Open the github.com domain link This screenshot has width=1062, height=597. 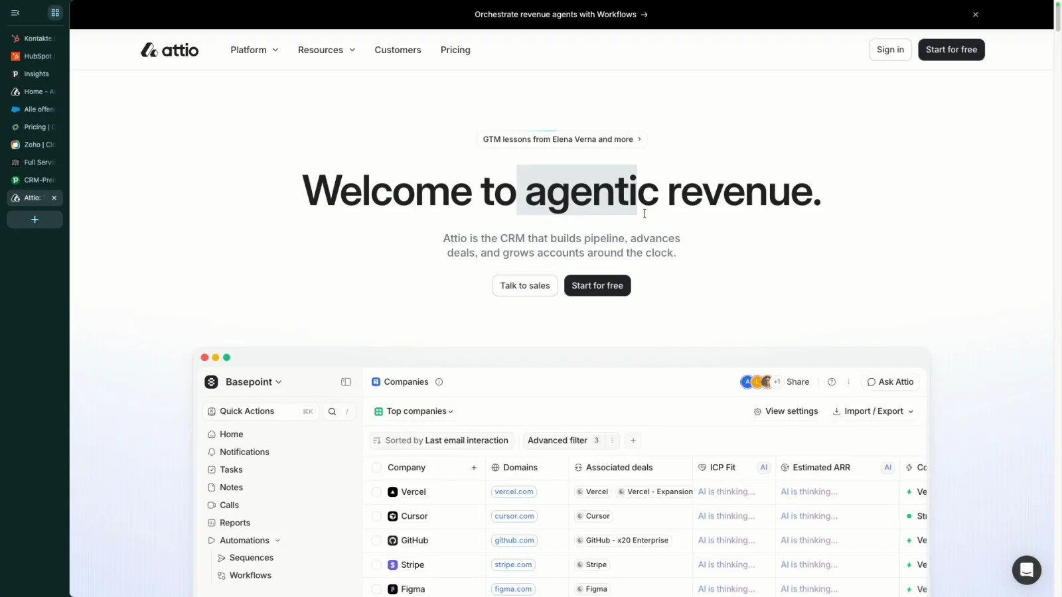[514, 541]
